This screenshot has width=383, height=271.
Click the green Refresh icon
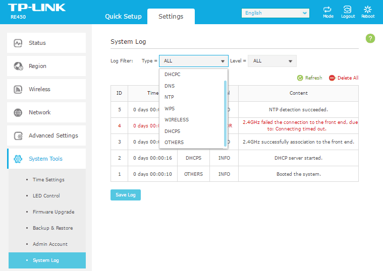coord(300,78)
